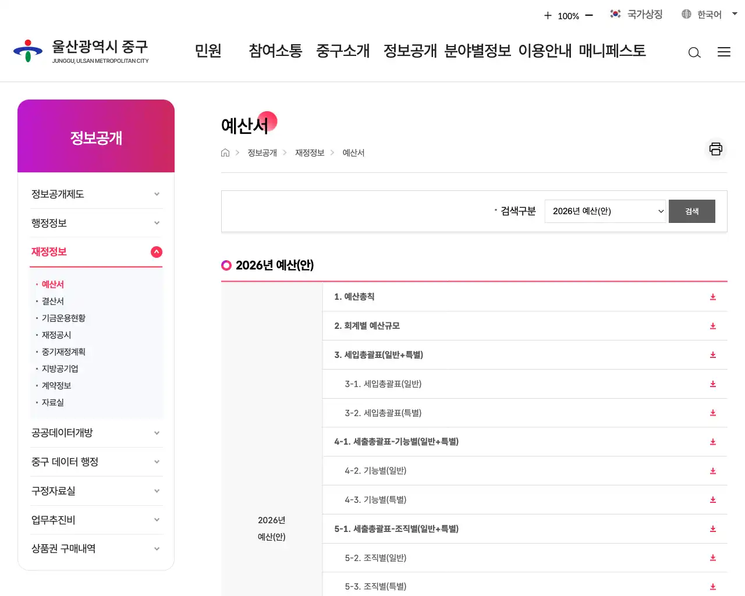Click the print icon near the breadcrumb
Viewport: 745px width, 596px height.
(715, 149)
